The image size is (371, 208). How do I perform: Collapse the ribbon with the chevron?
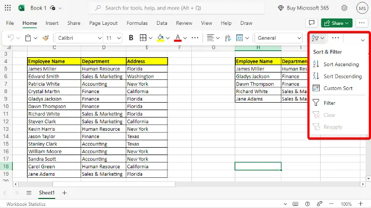pos(363,40)
